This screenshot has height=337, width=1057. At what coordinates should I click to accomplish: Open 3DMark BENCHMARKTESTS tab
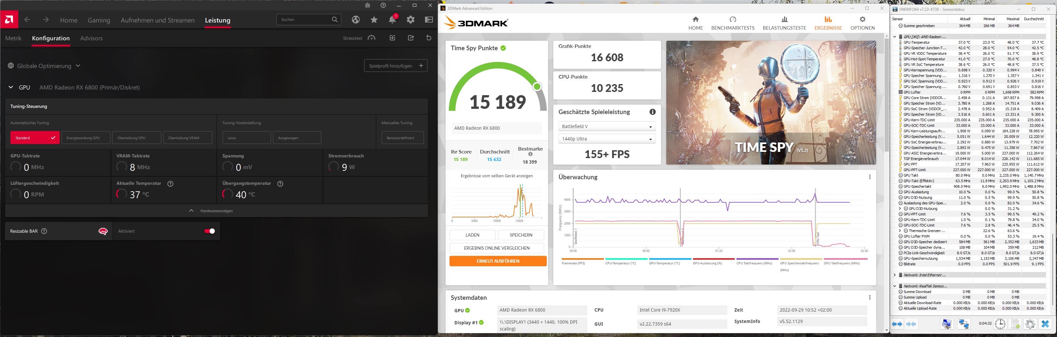coord(733,23)
